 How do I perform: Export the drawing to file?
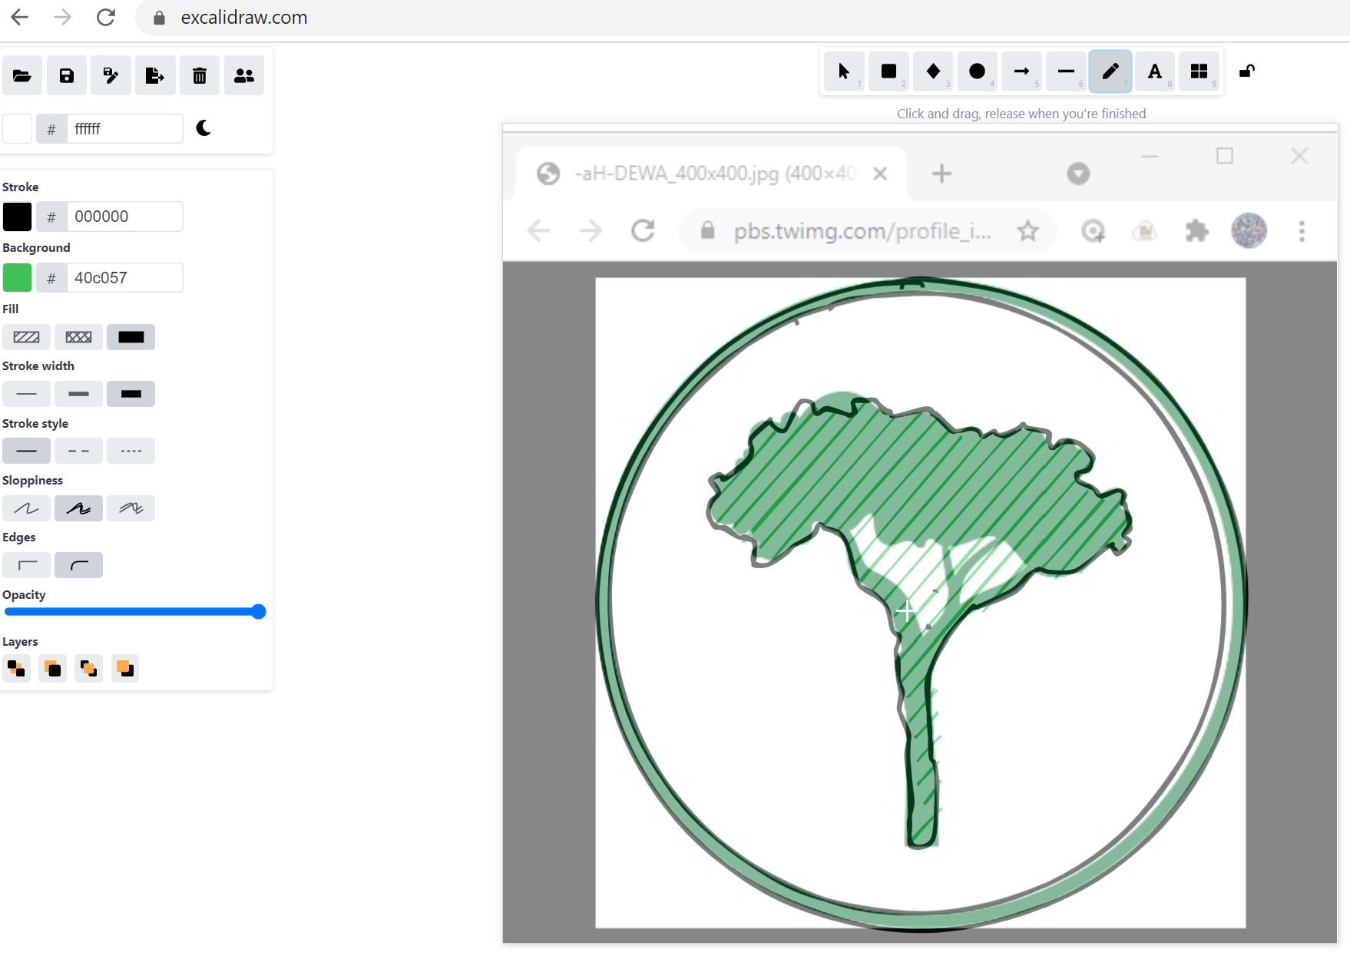coord(155,75)
